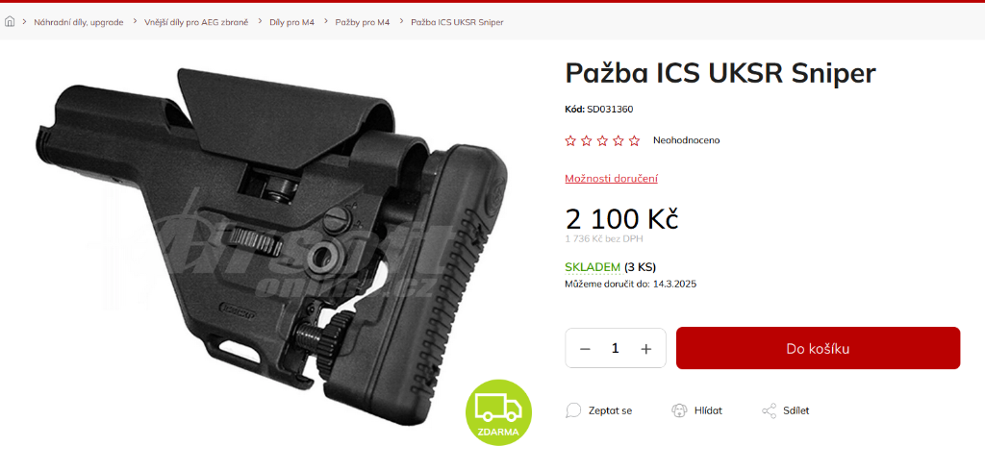This screenshot has height=471, width=985.
Task: Open Vnější díly pro AEG zbraně breadcrumb
Action: click(196, 22)
